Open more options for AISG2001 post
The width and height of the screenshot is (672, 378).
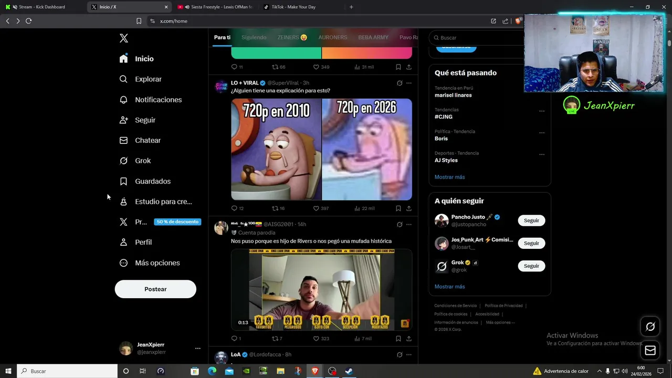tap(409, 225)
